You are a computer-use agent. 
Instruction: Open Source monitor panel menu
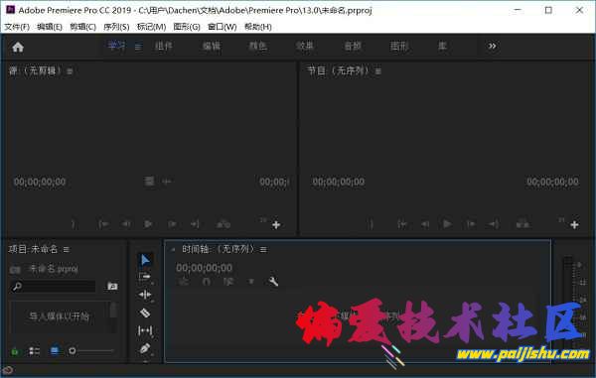click(x=70, y=71)
